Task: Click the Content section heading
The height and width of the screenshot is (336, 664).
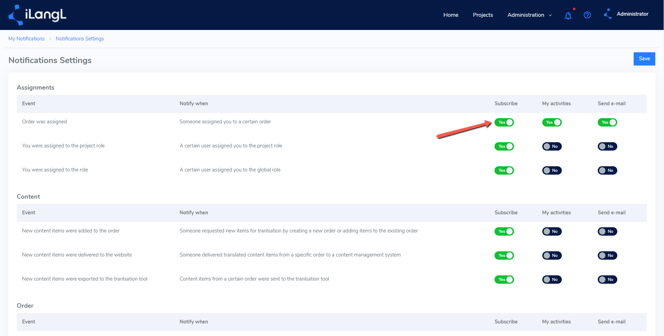Action: pyautogui.click(x=28, y=197)
